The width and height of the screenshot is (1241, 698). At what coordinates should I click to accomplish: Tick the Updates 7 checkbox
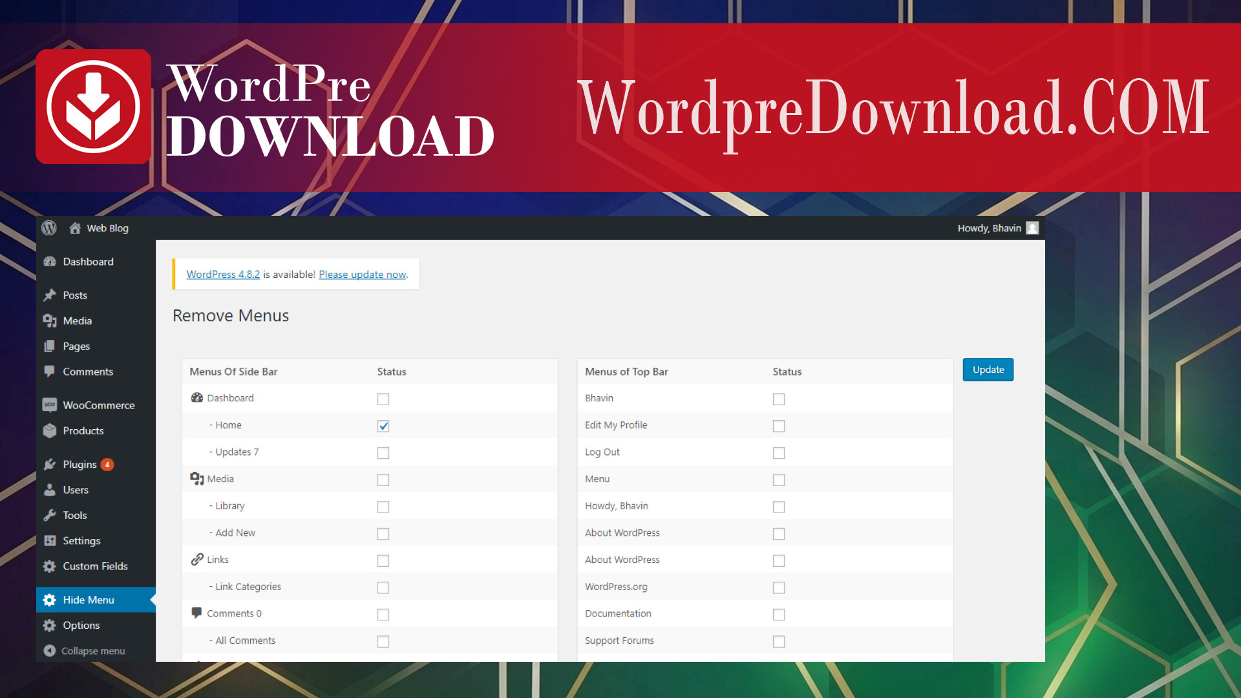[x=383, y=453]
